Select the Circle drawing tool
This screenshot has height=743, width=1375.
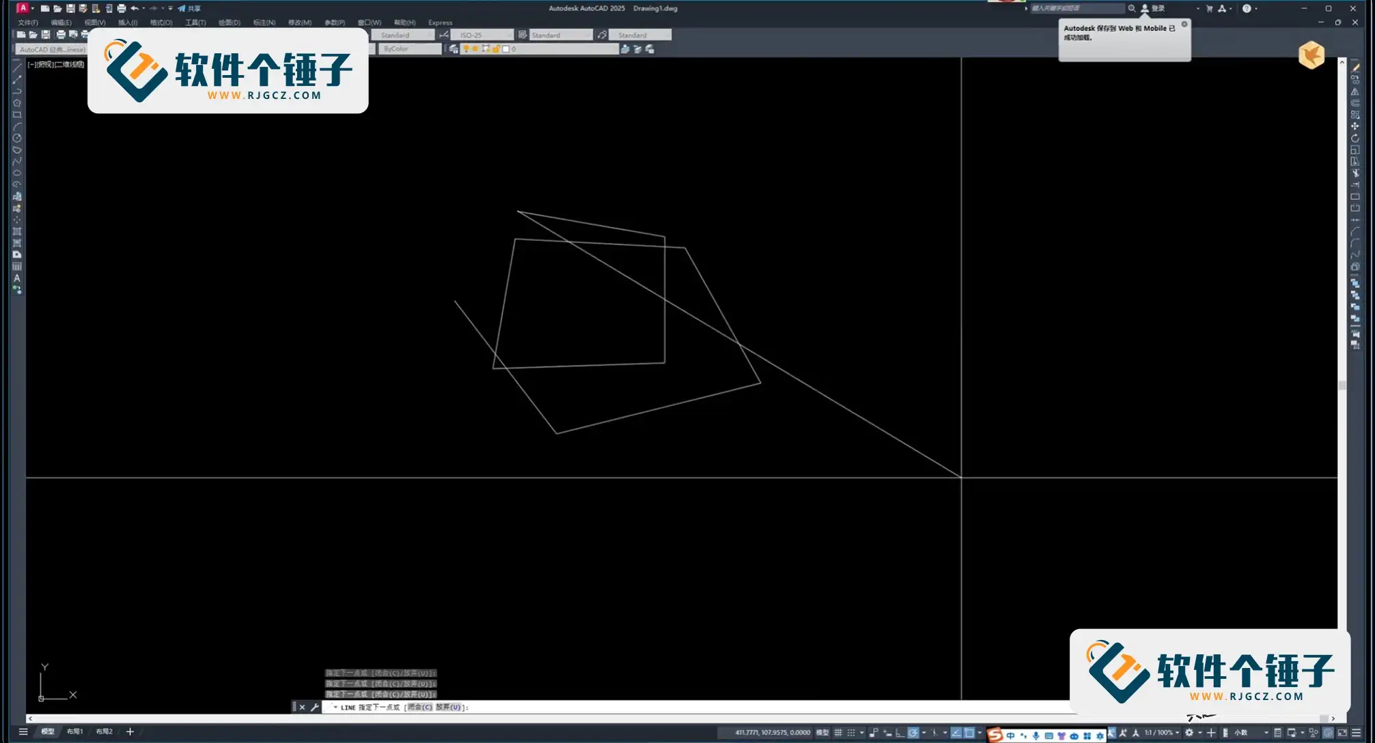click(x=15, y=137)
